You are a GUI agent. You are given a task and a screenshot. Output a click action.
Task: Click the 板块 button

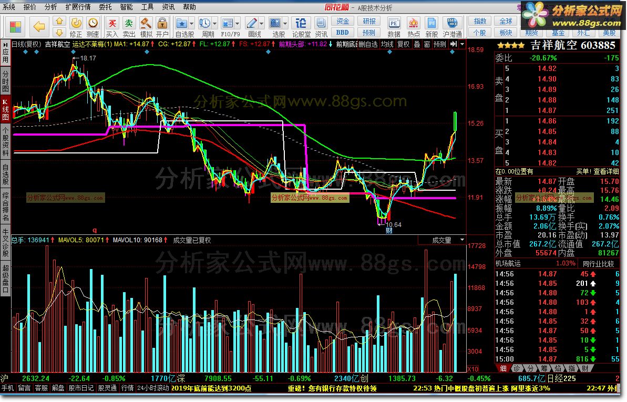click(506, 33)
